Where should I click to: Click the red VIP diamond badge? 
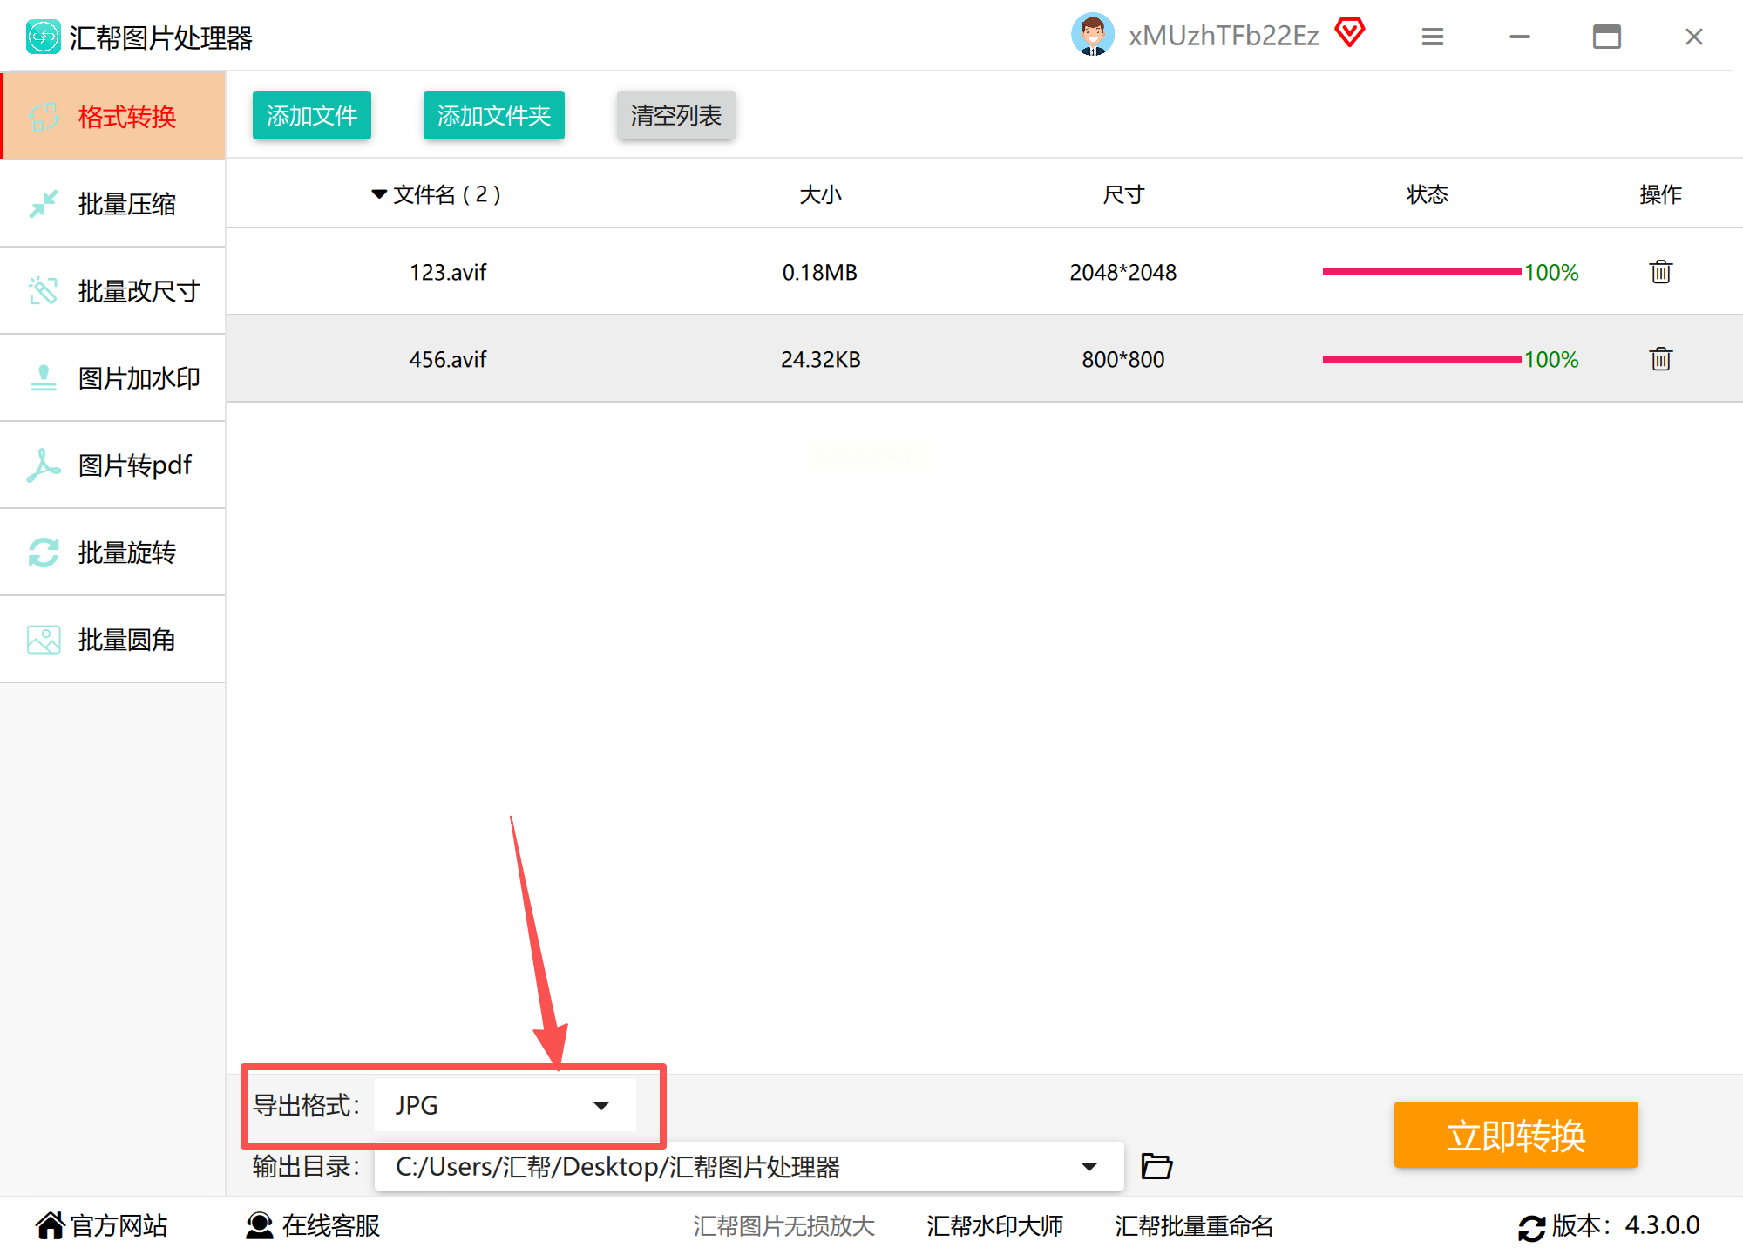1349,34
